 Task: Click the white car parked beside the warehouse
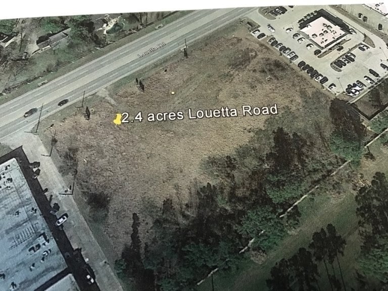[x=62, y=219]
